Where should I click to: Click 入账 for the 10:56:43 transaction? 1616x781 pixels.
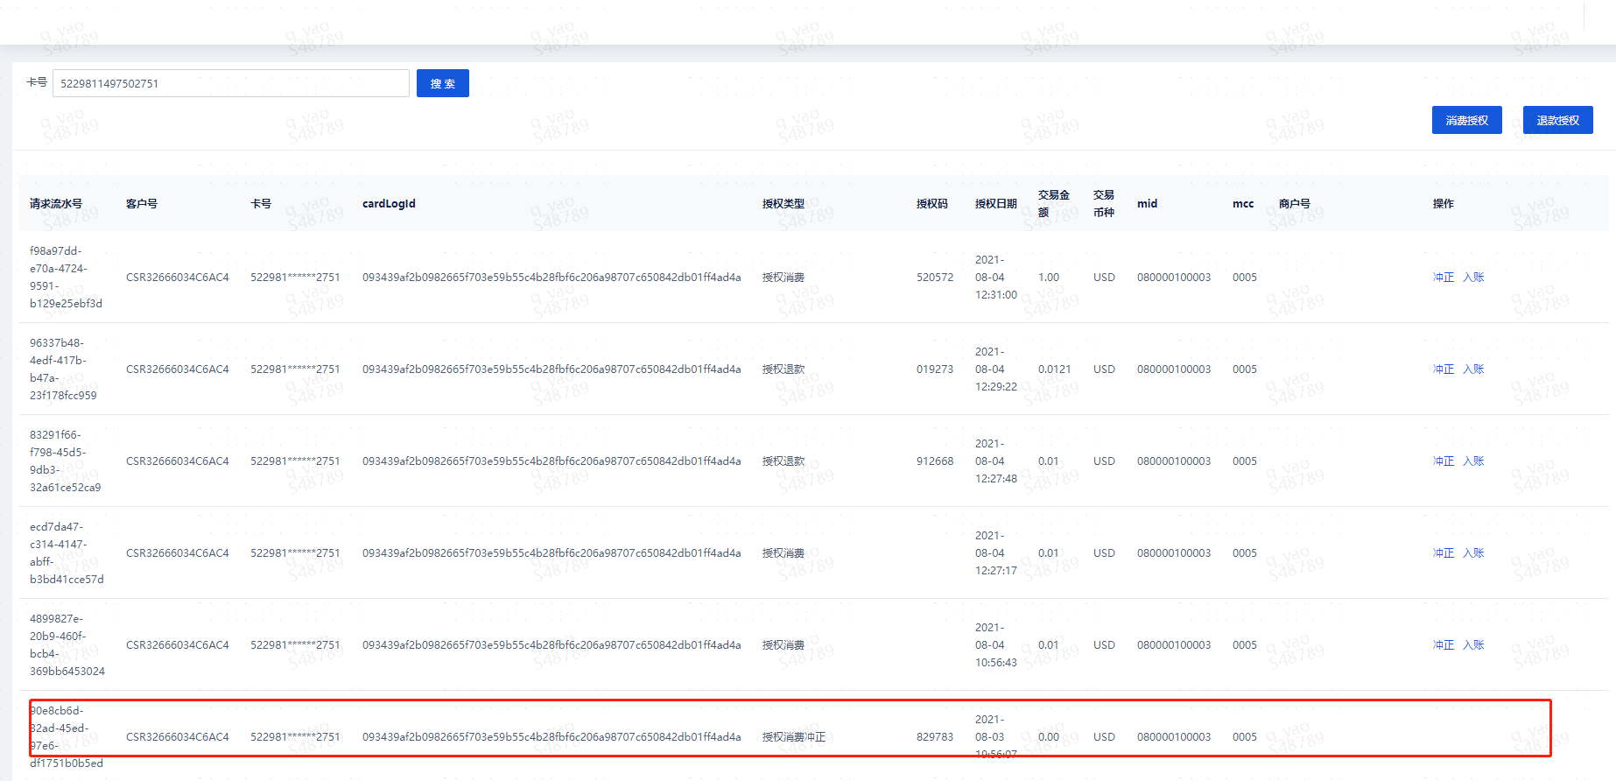click(1473, 645)
